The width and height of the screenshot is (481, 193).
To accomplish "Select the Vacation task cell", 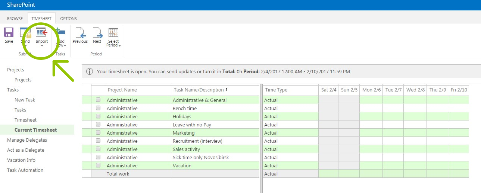I will (x=215, y=165).
